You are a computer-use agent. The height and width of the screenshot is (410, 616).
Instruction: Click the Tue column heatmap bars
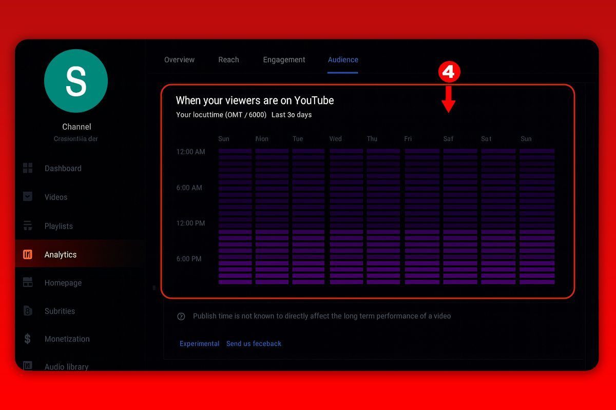coord(309,216)
